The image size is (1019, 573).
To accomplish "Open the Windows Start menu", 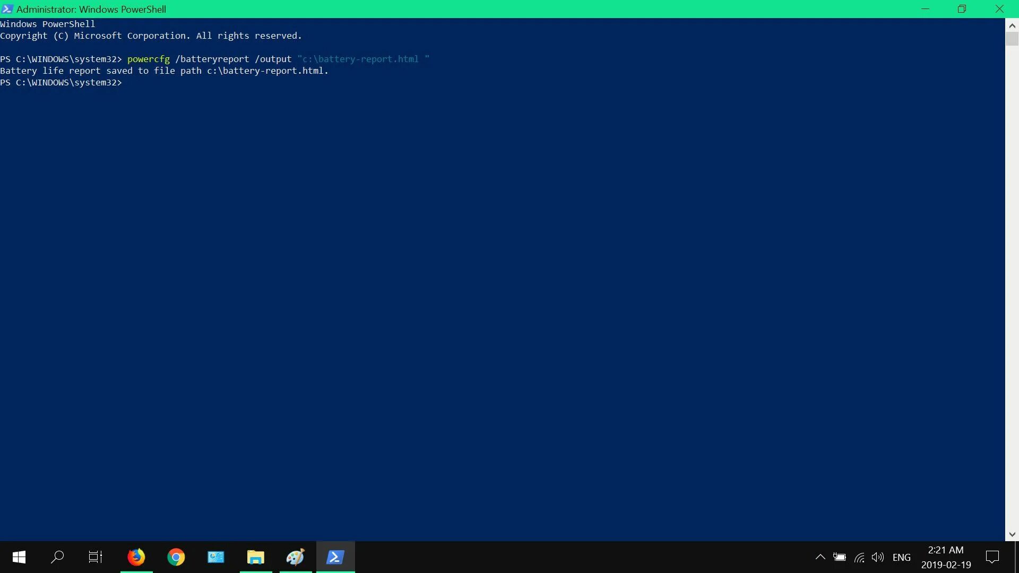I will coord(19,557).
